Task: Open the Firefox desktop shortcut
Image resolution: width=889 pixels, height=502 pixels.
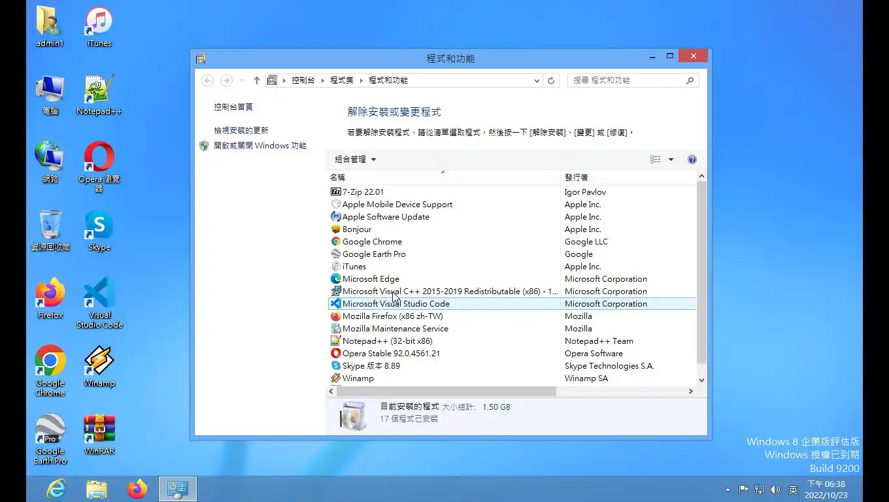Action: [x=50, y=299]
